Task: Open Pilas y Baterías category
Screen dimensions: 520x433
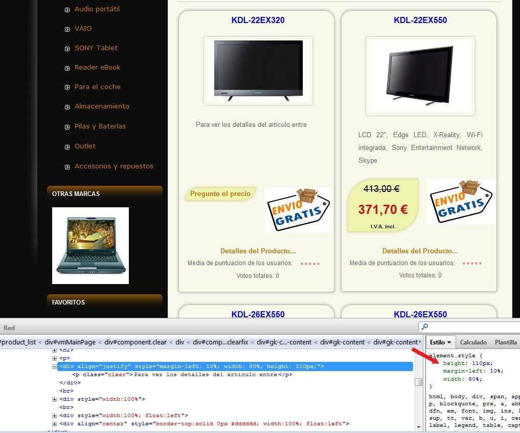Action: 100,126
